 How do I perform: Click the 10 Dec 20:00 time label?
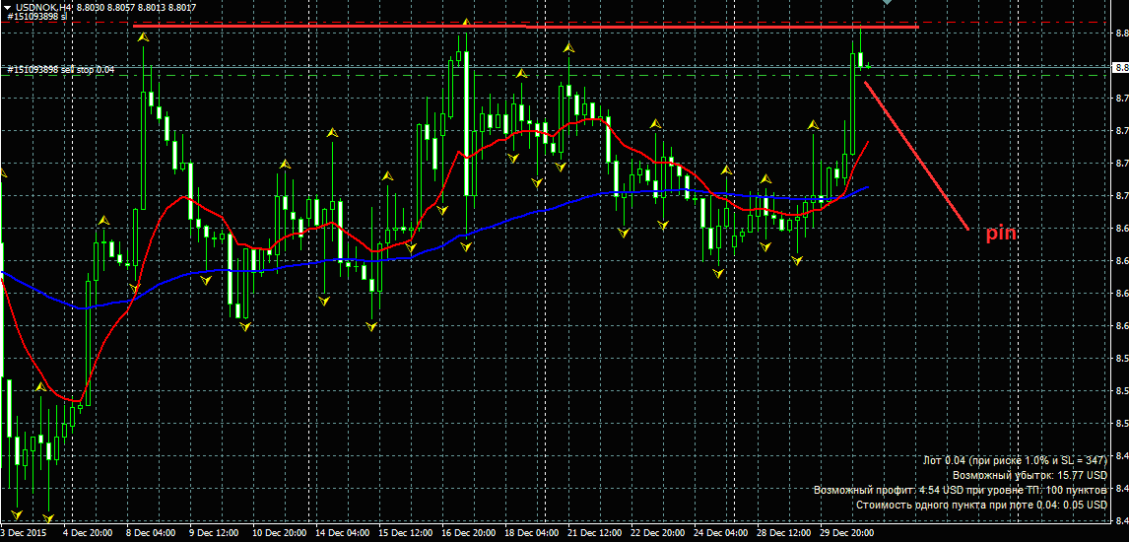coord(280,533)
